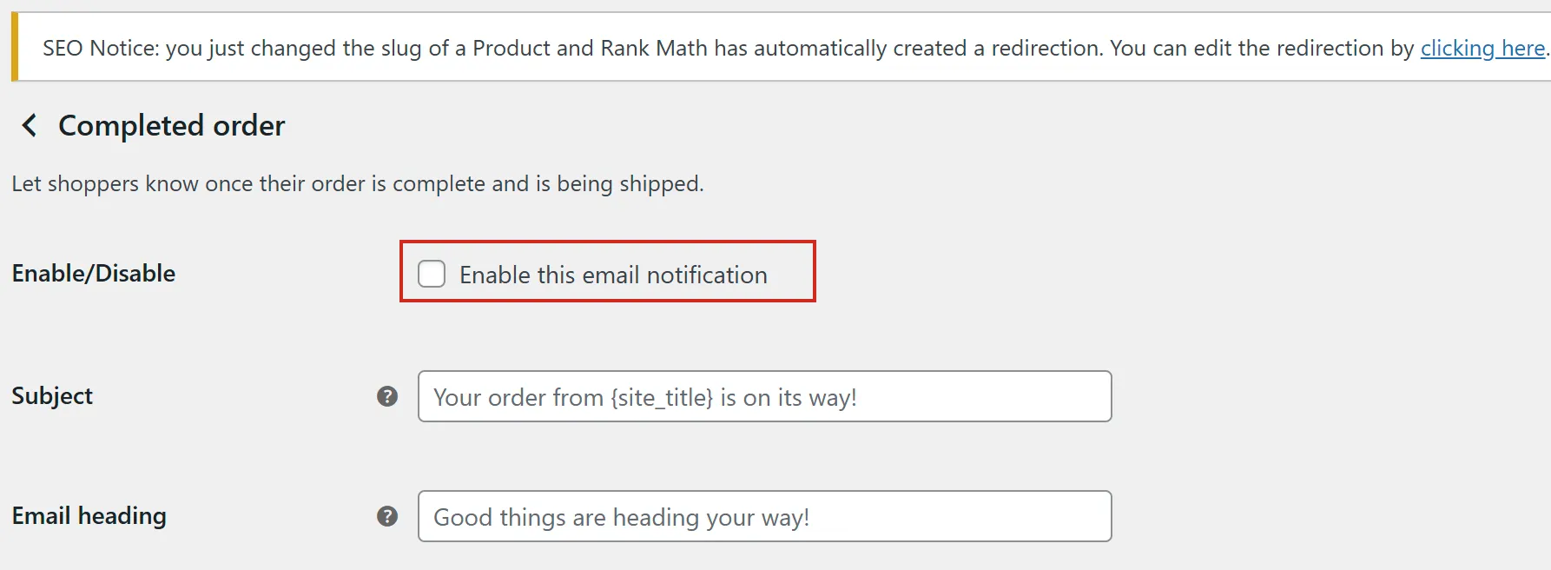Viewport: 1551px width, 570px height.
Task: Click the 'Enable this email notification' label
Action: tap(613, 275)
